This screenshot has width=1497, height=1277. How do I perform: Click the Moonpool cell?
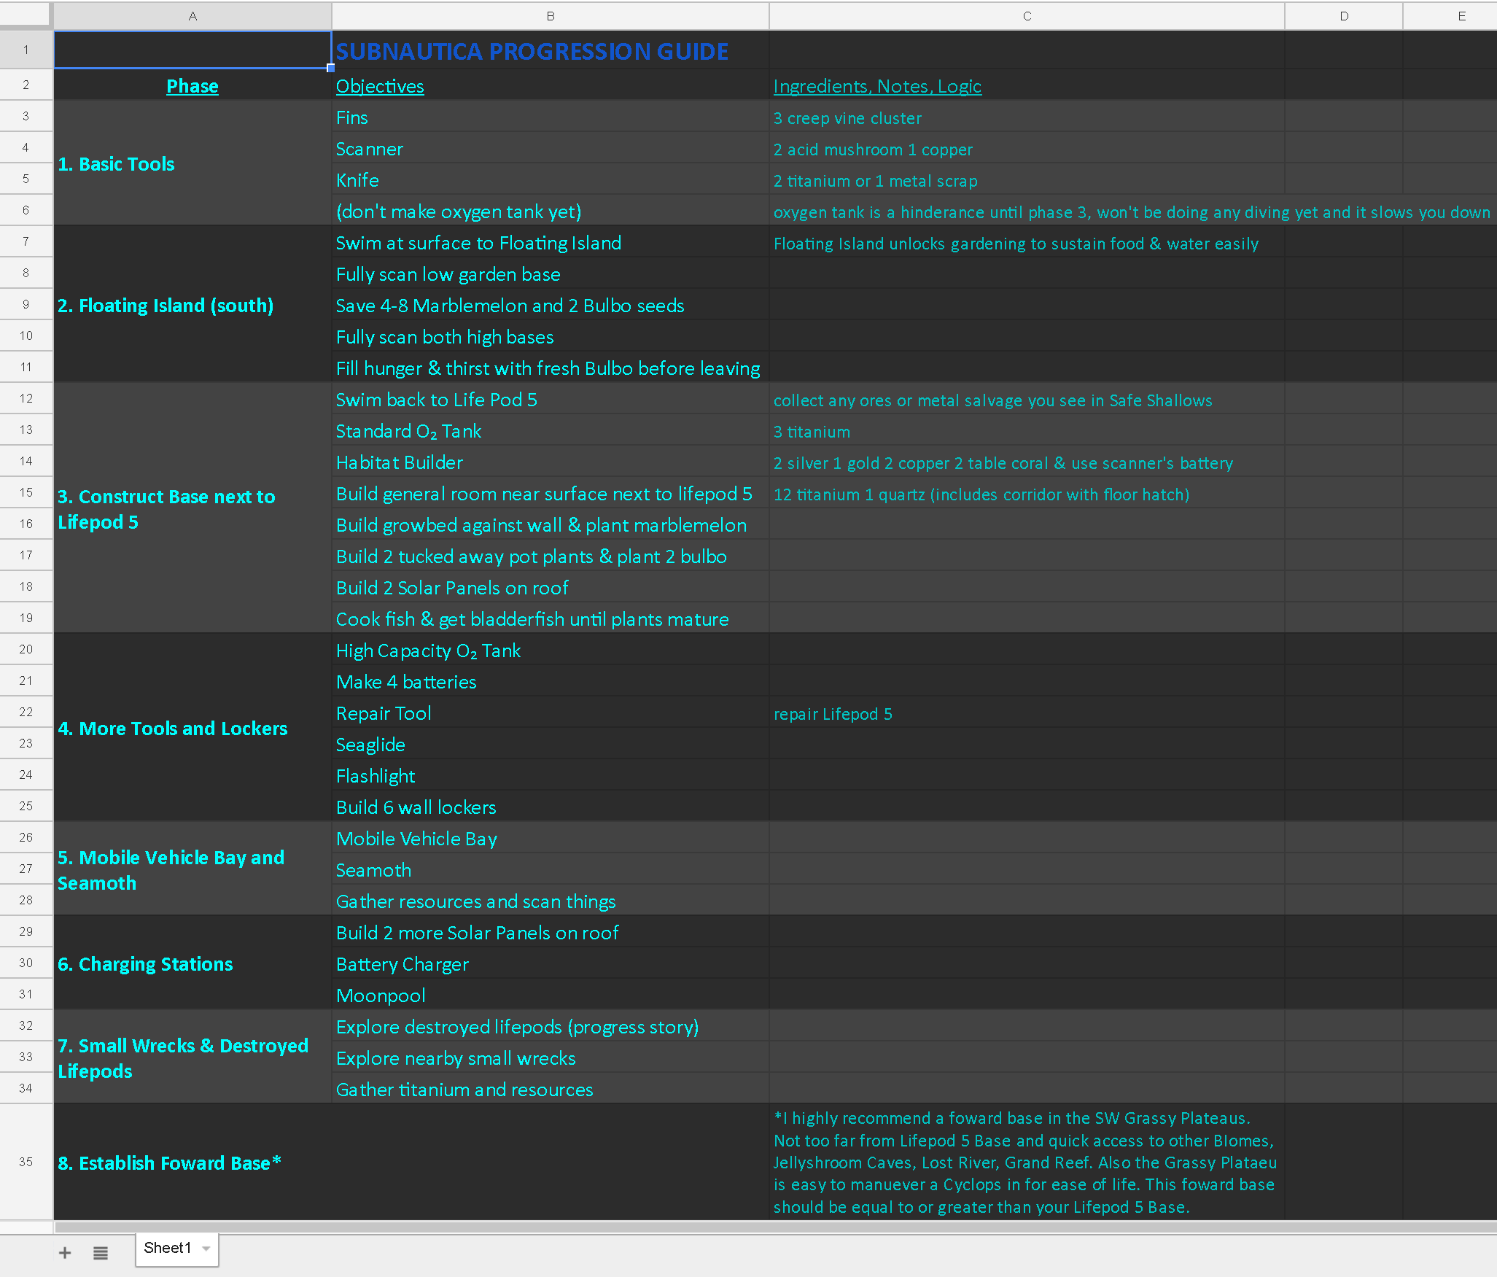tap(550, 995)
